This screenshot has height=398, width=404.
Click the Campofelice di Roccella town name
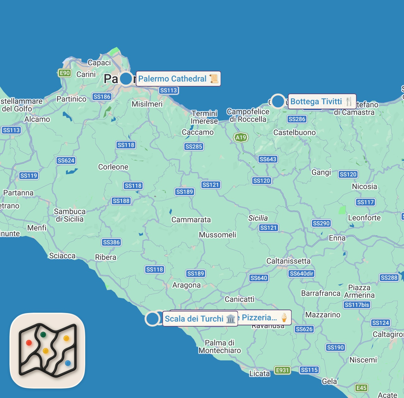click(x=248, y=115)
